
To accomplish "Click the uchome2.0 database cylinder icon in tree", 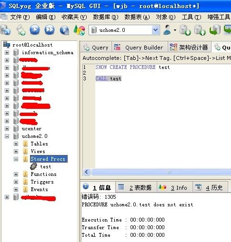I will pos(16,136).
